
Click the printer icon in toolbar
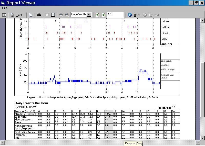click(x=12, y=15)
